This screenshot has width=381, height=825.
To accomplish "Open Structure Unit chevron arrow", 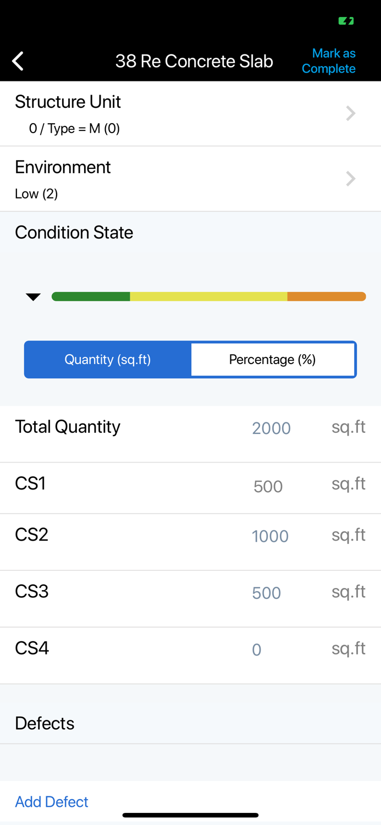I will tap(350, 113).
